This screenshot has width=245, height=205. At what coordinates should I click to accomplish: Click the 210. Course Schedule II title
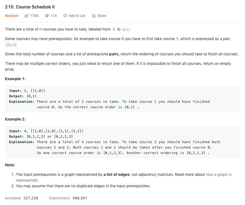click(x=30, y=7)
